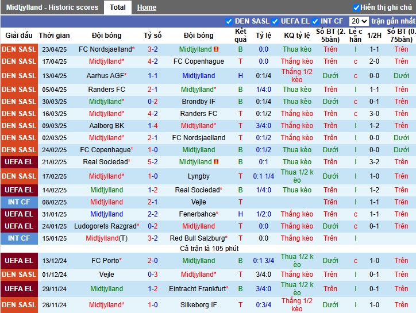
Task: Open the 20 recent matches dropdown
Action: tap(359, 21)
